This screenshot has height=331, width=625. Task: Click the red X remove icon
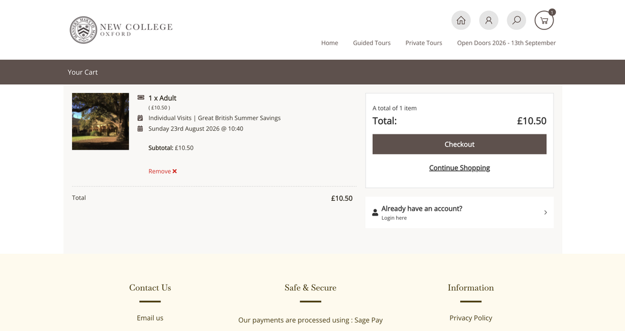(x=175, y=171)
